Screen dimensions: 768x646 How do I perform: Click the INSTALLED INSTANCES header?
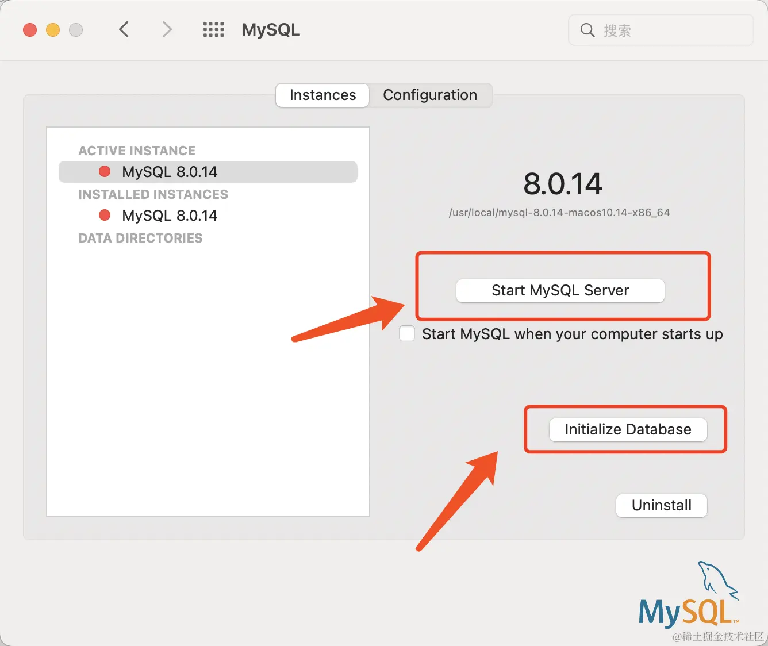(x=153, y=194)
